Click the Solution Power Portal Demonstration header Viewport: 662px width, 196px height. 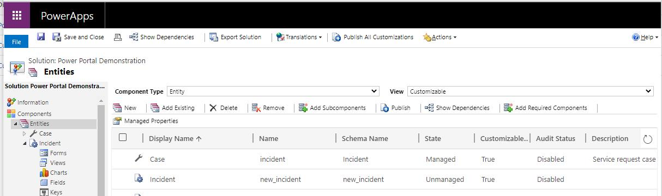click(x=55, y=86)
